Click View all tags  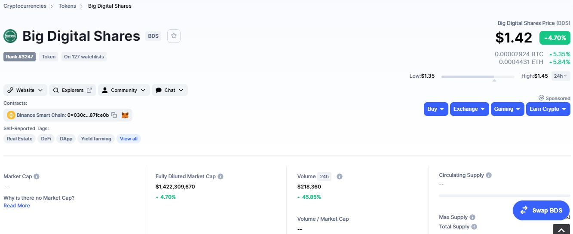click(129, 139)
